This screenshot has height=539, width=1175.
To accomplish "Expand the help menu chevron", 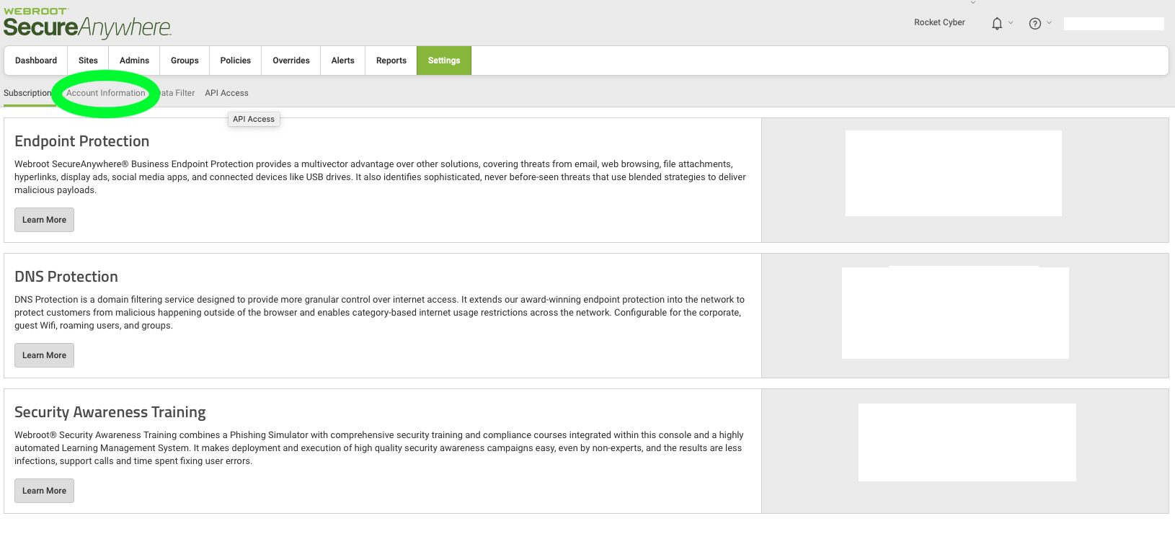I will click(x=1049, y=23).
